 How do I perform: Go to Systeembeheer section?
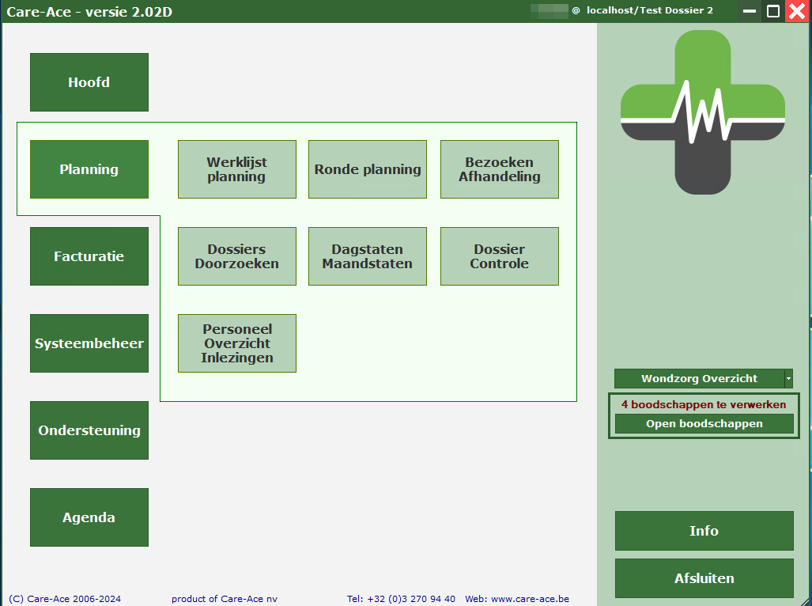[89, 343]
